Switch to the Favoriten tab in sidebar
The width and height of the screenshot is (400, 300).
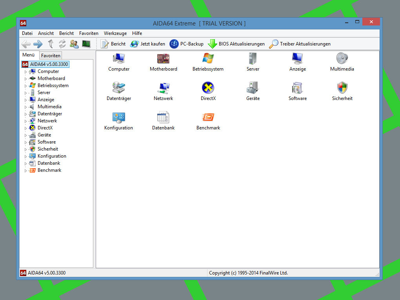(51, 56)
